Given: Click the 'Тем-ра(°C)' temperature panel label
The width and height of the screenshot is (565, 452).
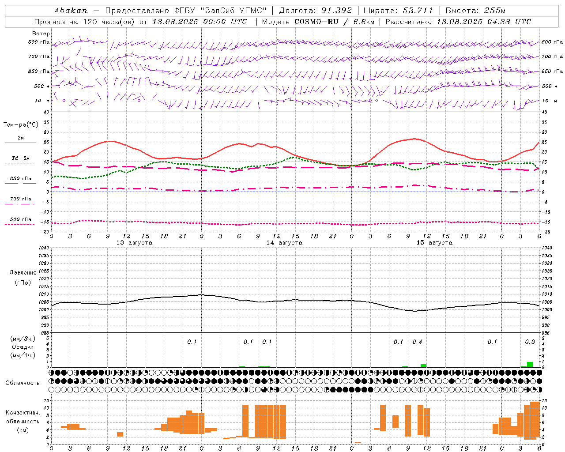Looking at the screenshot, I should tap(21, 125).
